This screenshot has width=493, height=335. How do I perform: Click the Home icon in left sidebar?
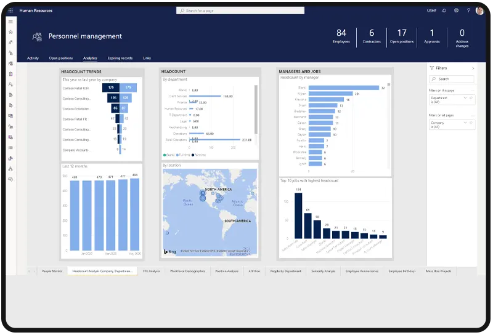click(10, 31)
